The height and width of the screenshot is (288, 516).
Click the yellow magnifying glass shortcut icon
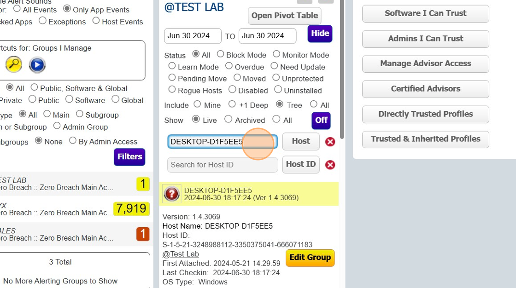click(14, 65)
